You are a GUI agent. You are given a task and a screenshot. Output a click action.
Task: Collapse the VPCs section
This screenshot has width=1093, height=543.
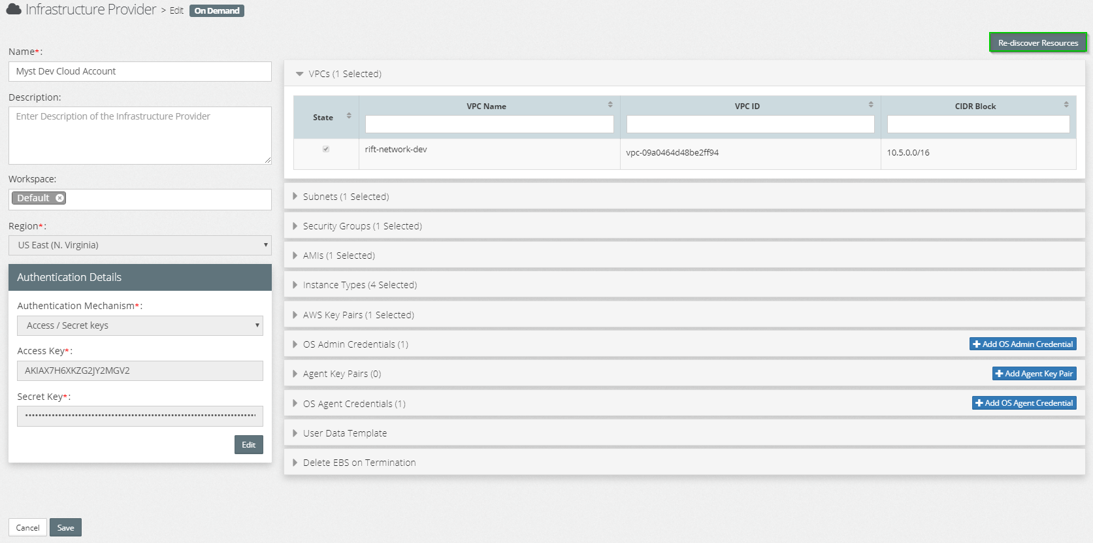coord(300,74)
